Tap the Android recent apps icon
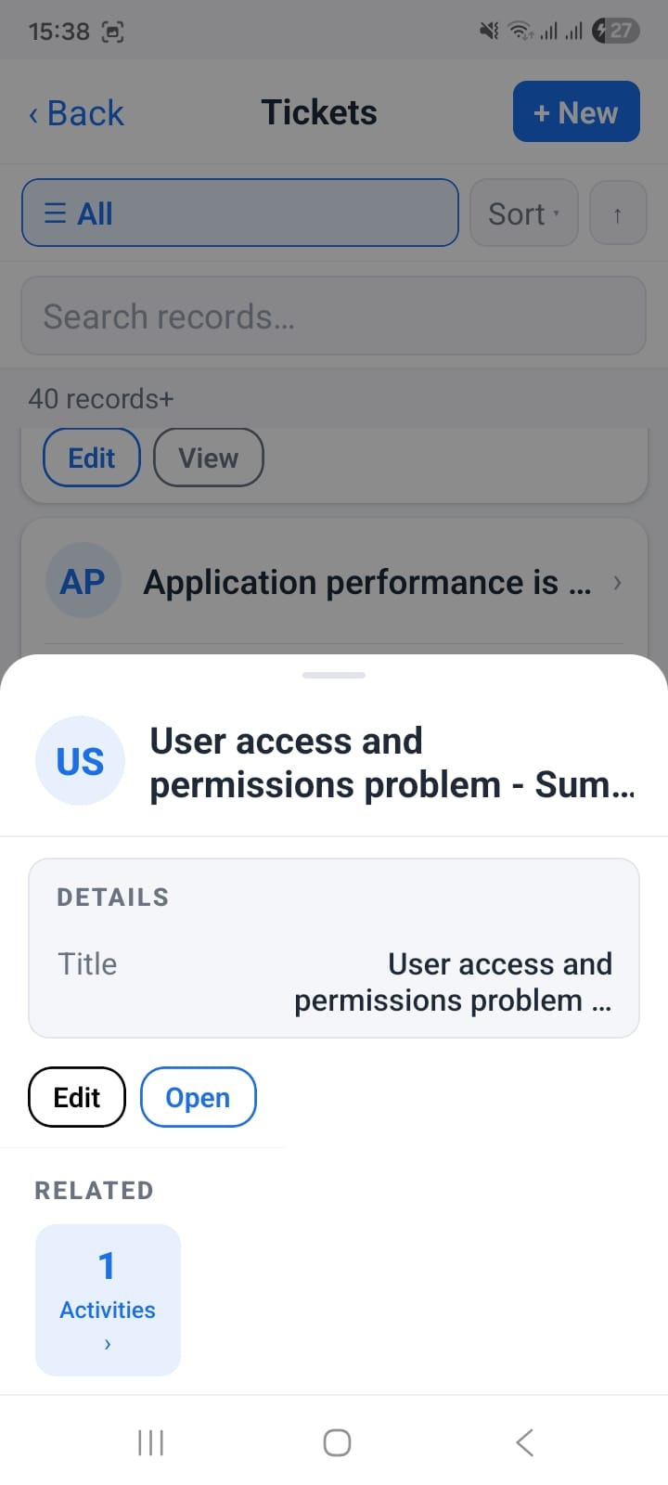Screen dimensions: 668x1485 point(150,1442)
